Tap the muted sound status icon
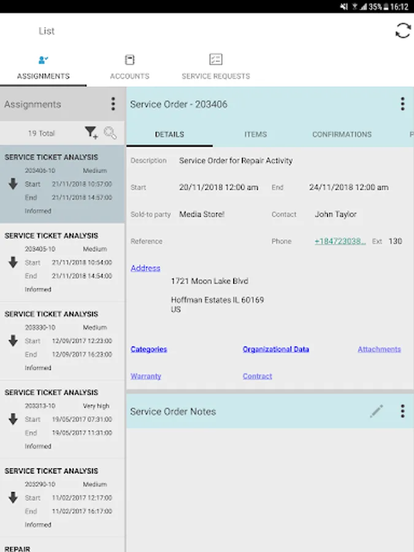Screen dimensions: 414x552 point(344,7)
